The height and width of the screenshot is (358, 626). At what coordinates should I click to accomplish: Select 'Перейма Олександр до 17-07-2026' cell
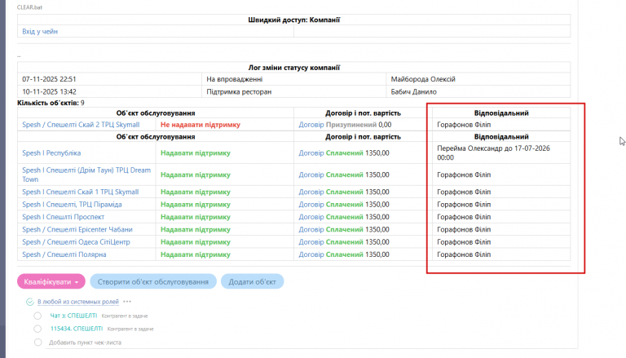point(501,153)
